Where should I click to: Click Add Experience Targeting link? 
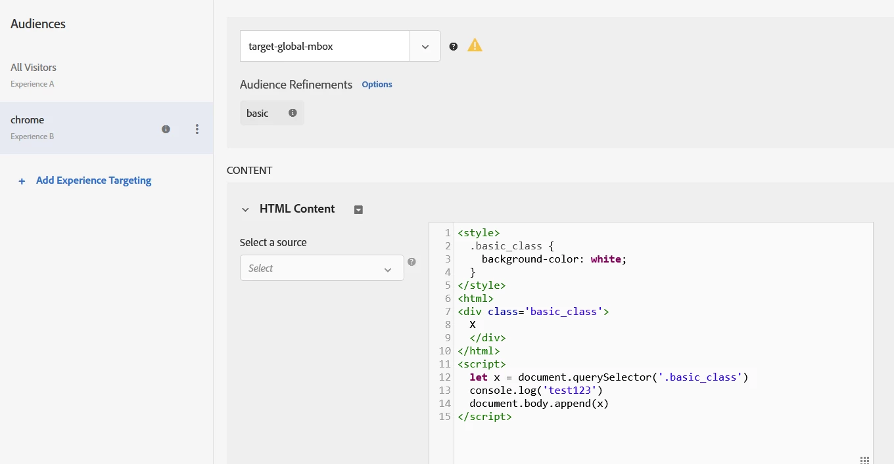click(x=93, y=180)
